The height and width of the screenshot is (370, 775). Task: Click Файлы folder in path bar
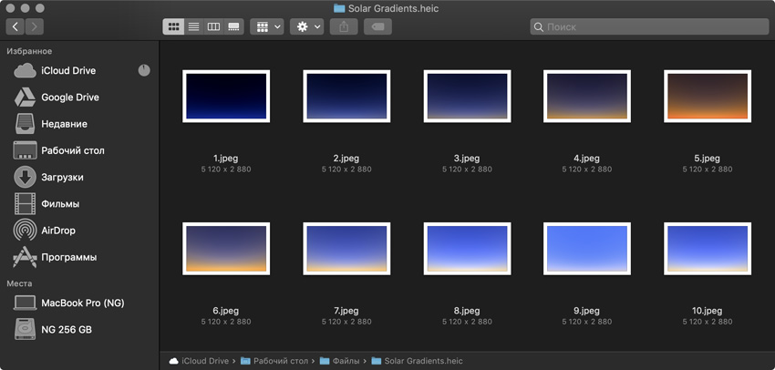pyautogui.click(x=344, y=362)
